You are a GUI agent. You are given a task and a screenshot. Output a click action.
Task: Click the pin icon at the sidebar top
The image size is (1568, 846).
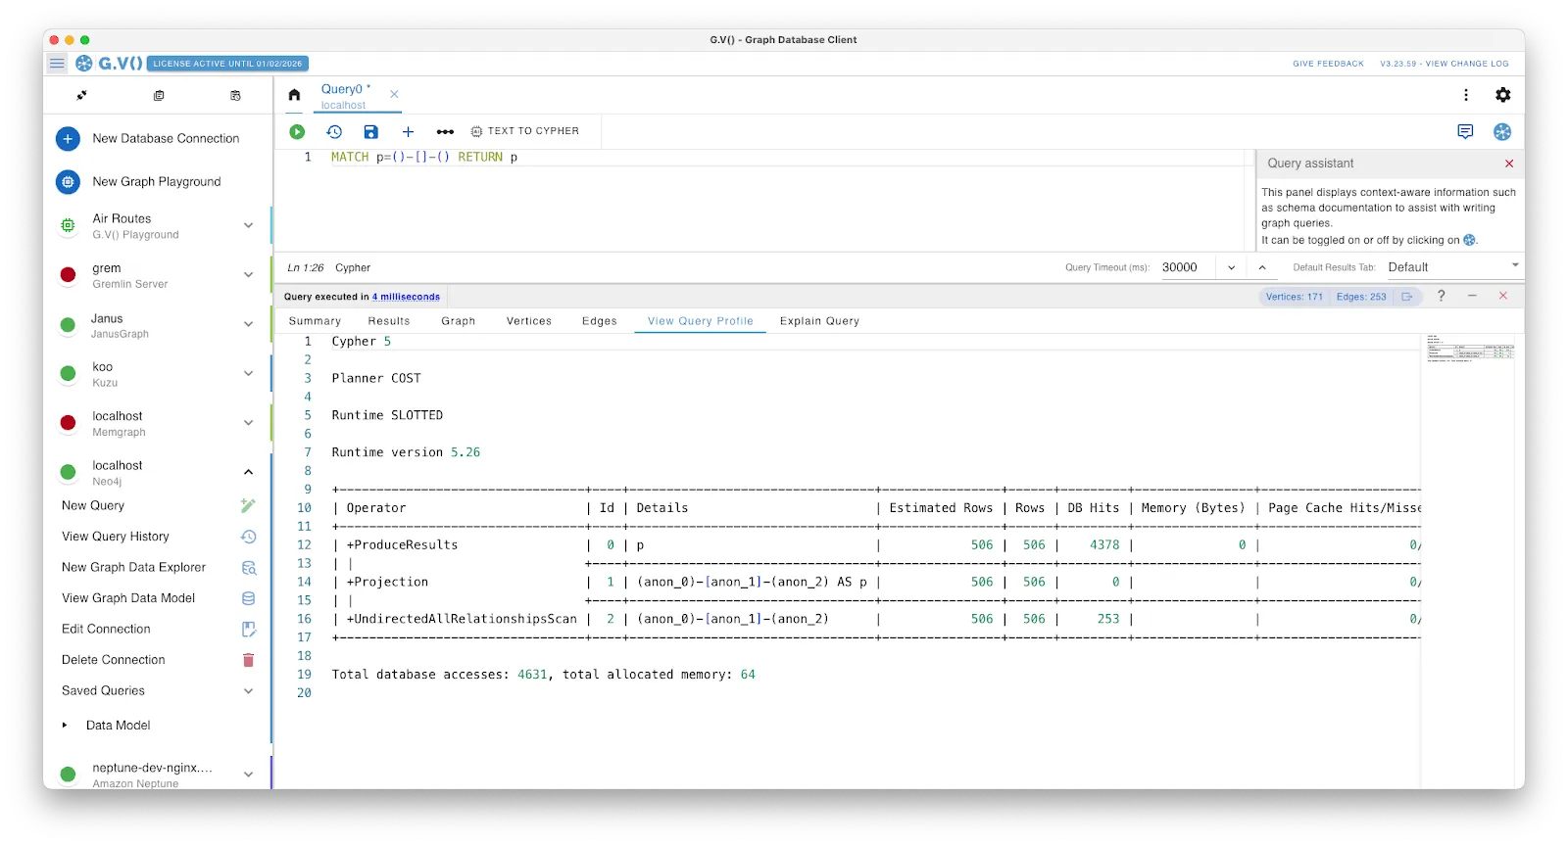[81, 95]
